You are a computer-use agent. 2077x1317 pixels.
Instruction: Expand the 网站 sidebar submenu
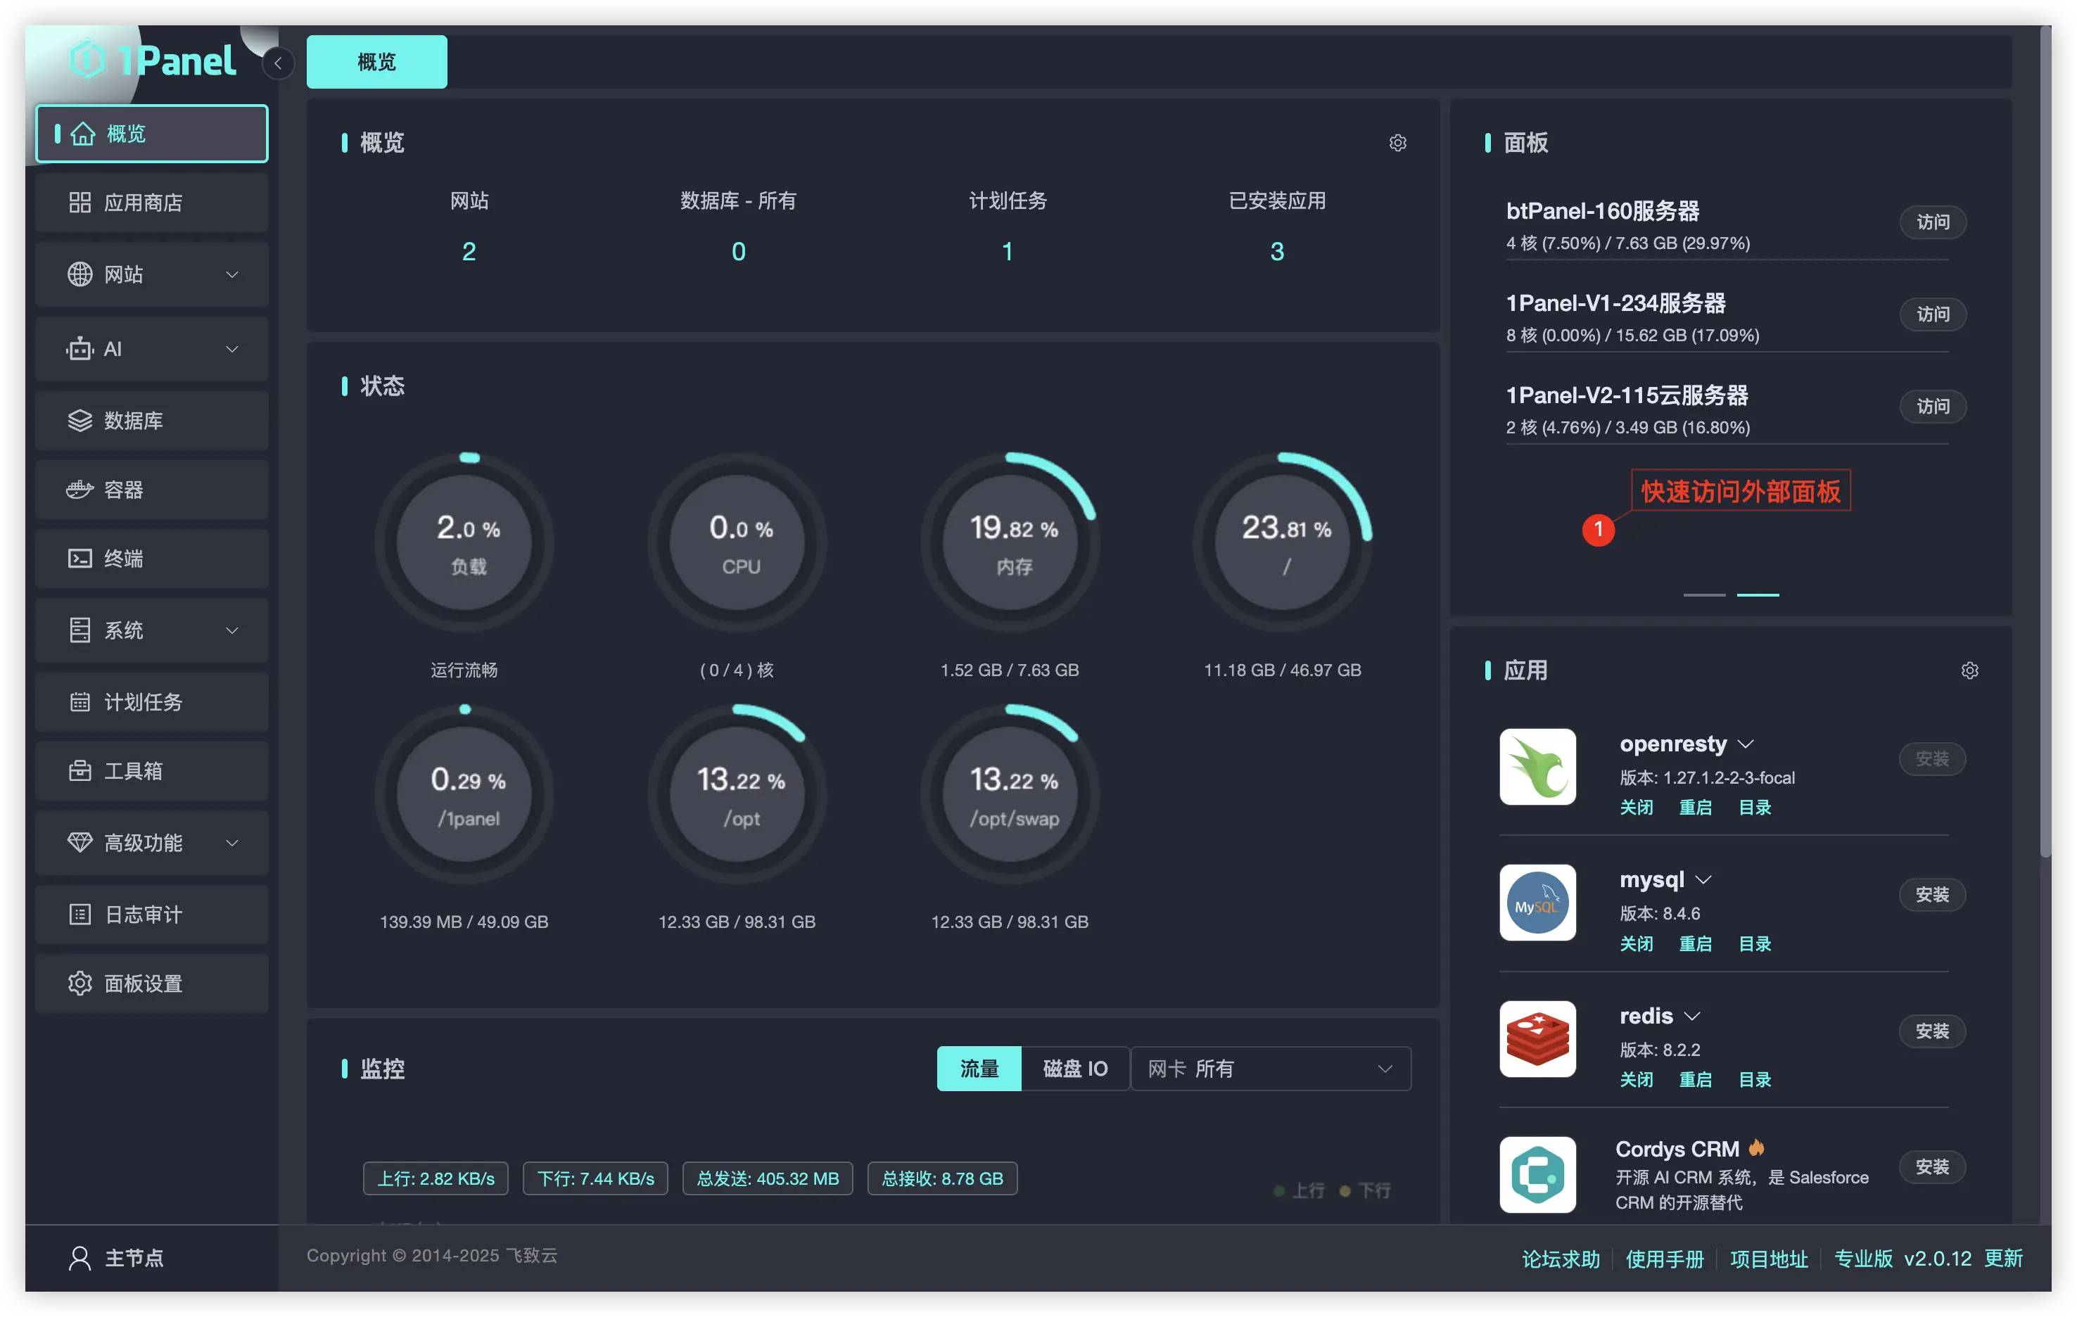pos(152,274)
